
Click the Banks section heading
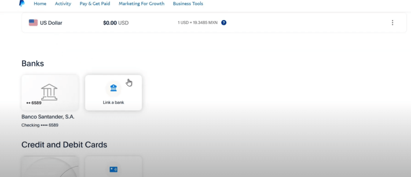pyautogui.click(x=33, y=64)
